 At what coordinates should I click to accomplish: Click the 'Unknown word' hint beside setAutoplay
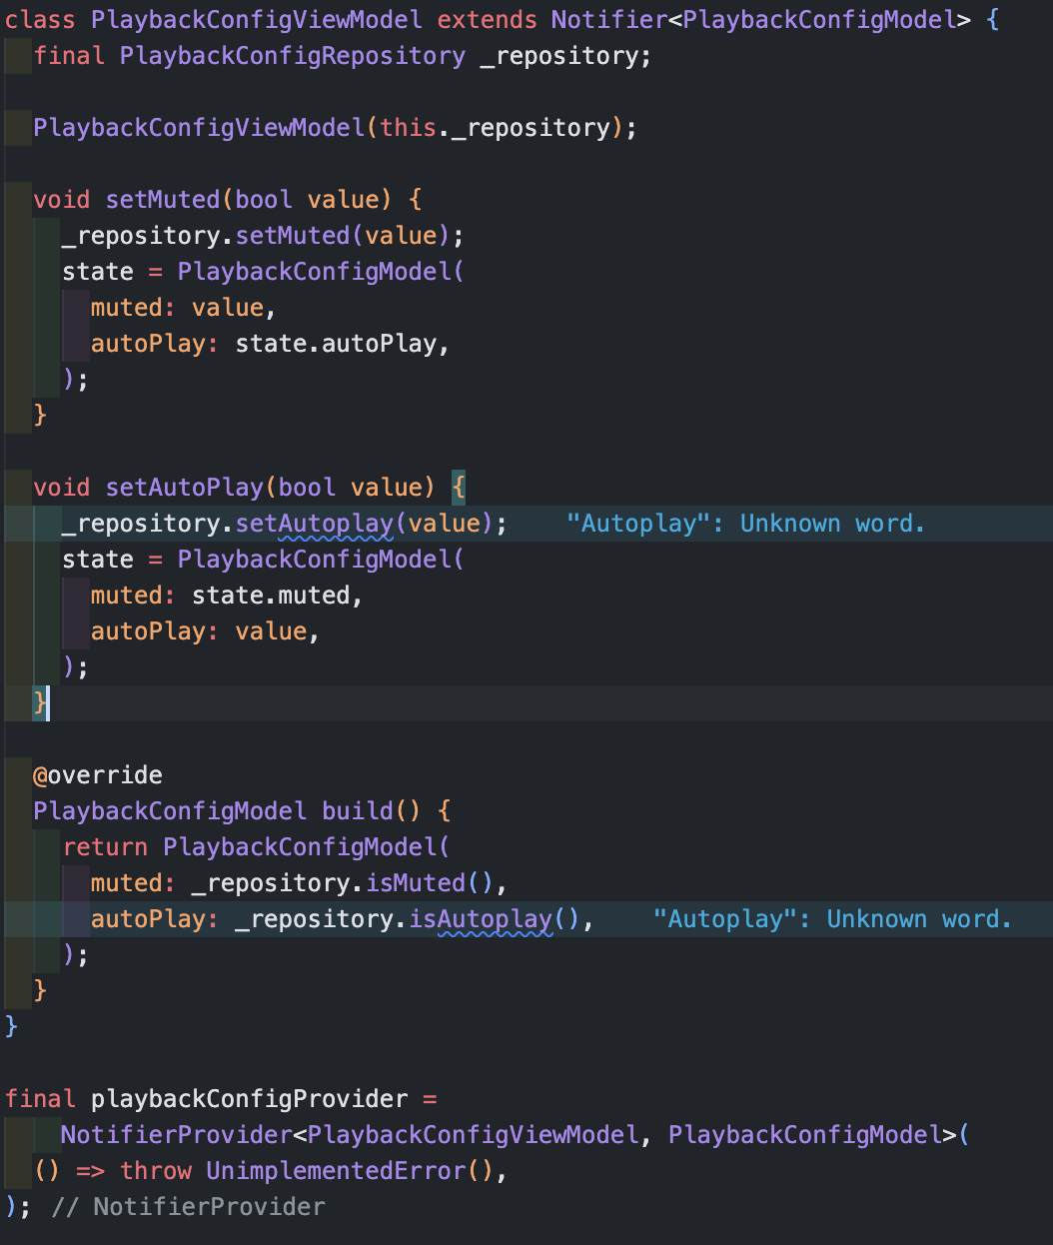(x=745, y=523)
